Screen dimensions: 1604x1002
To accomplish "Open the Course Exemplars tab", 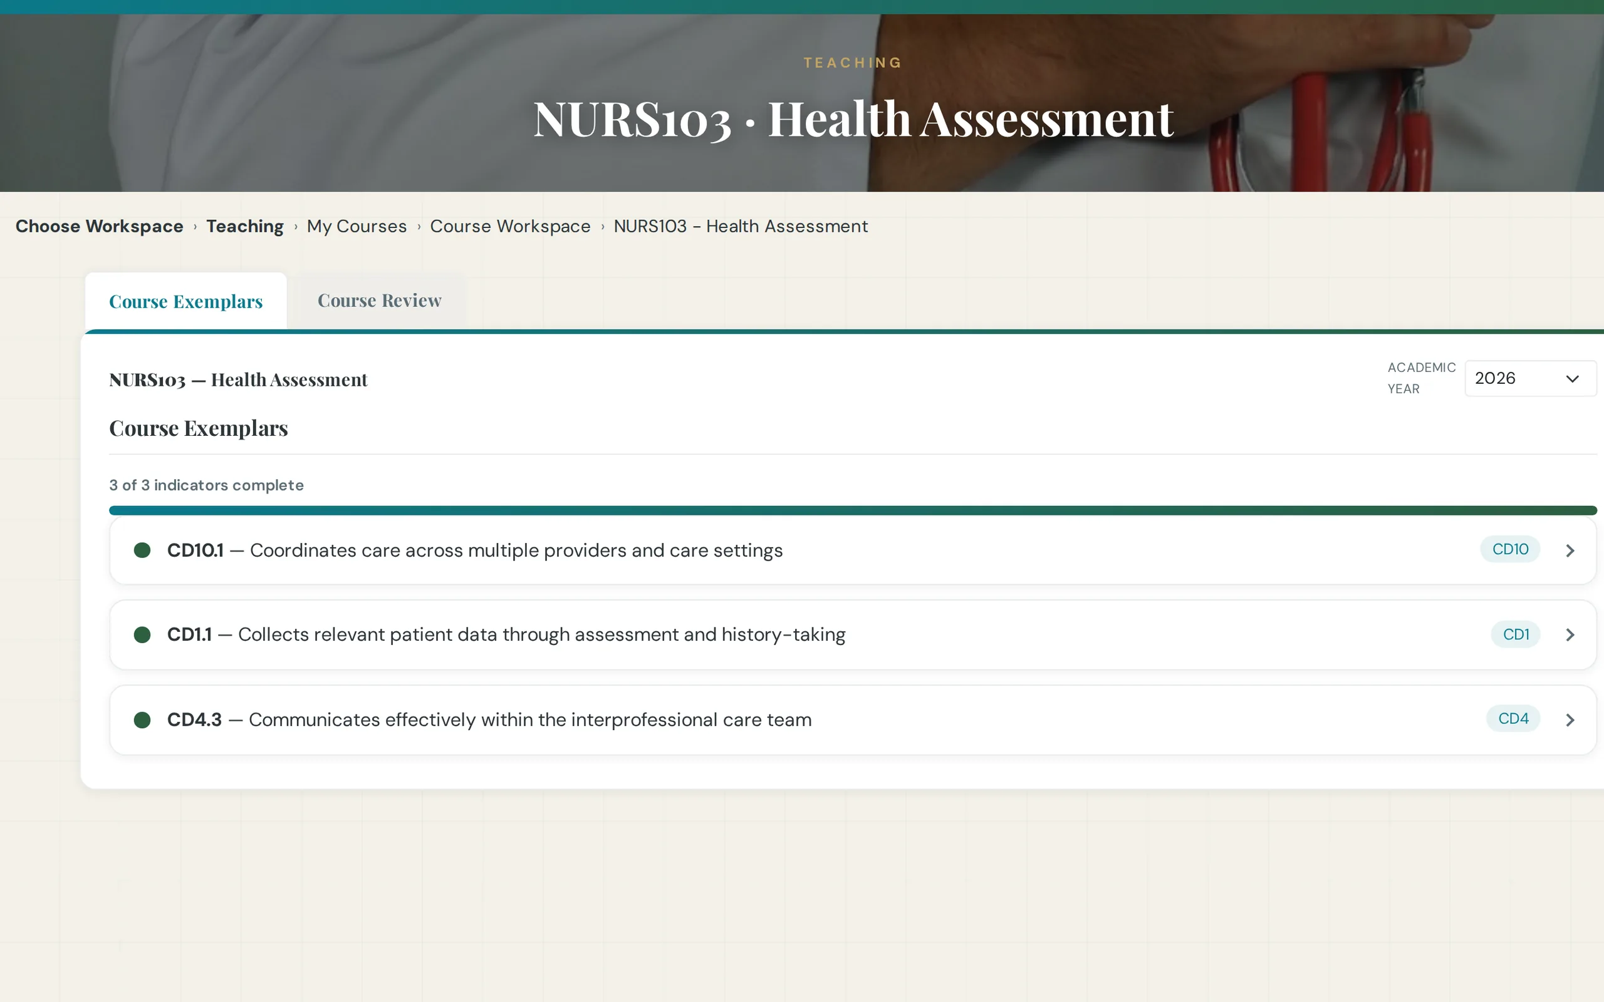I will pos(185,301).
